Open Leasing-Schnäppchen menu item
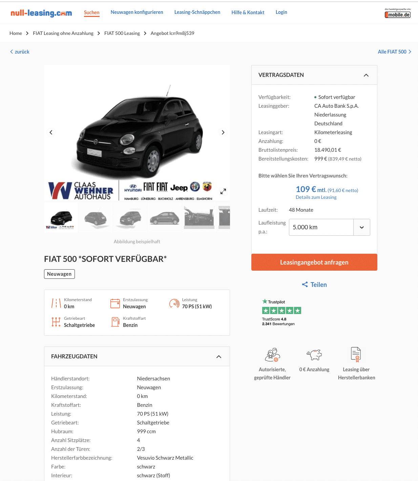418x481 pixels. 197,12
